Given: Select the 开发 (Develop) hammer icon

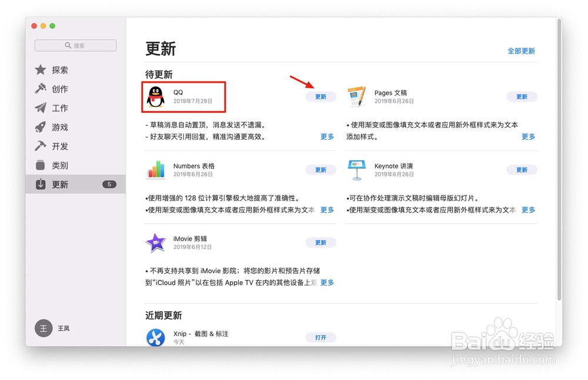Looking at the screenshot, I should pos(41,146).
